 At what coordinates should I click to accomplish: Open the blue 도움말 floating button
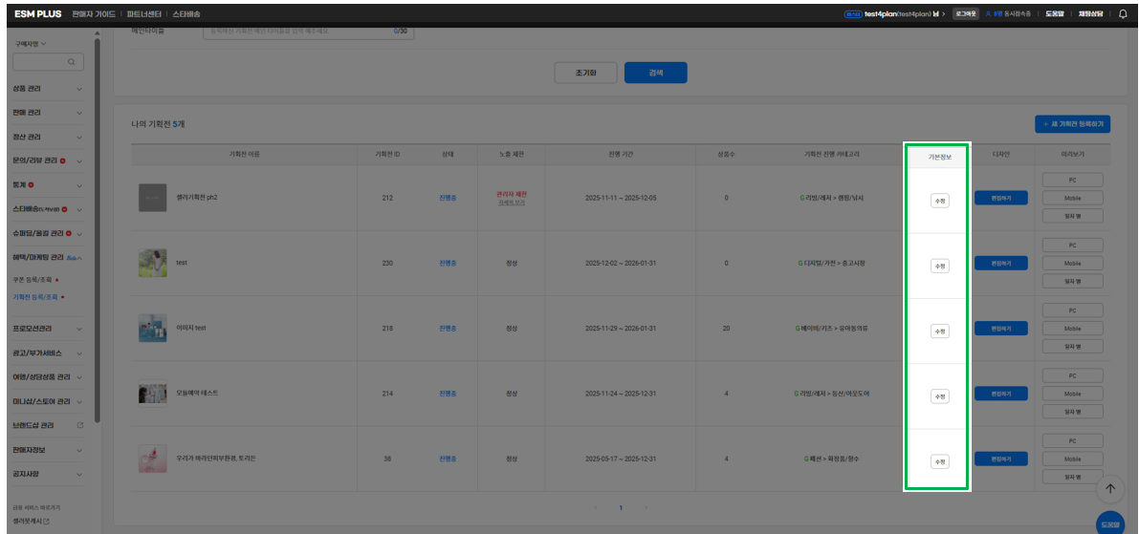pyautogui.click(x=1110, y=523)
